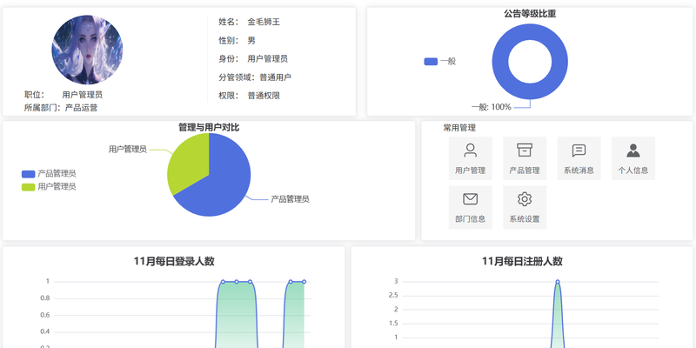Open the 产品管理 box icon
696x348 pixels.
click(x=525, y=151)
